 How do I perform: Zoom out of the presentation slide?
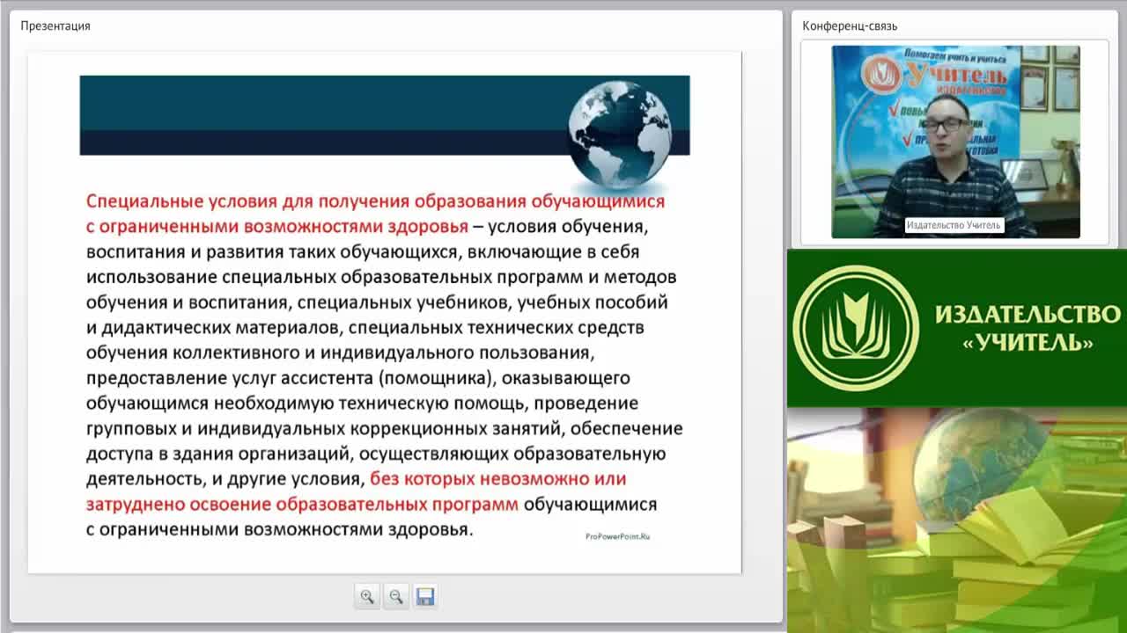(x=396, y=597)
